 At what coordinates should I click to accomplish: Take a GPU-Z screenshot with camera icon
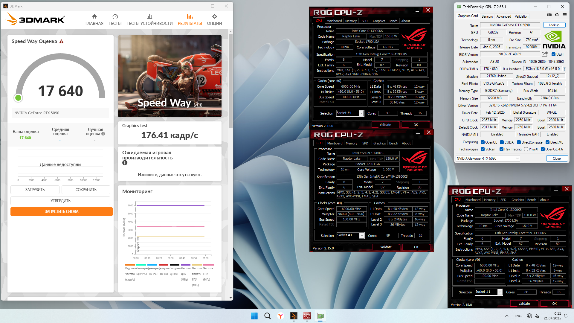[x=549, y=15]
